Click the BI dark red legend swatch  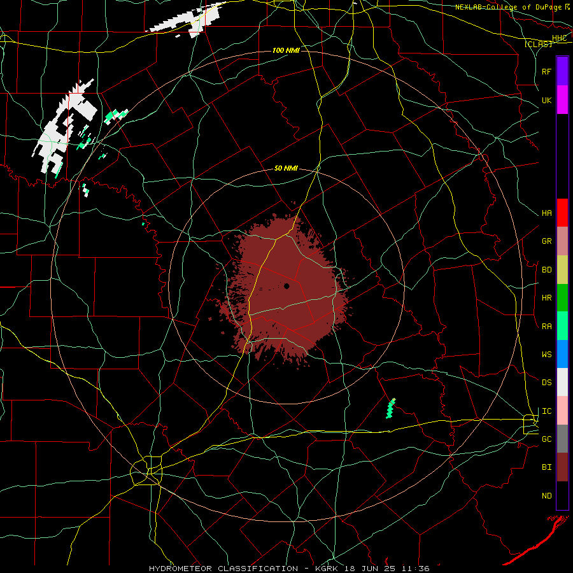[x=562, y=467]
